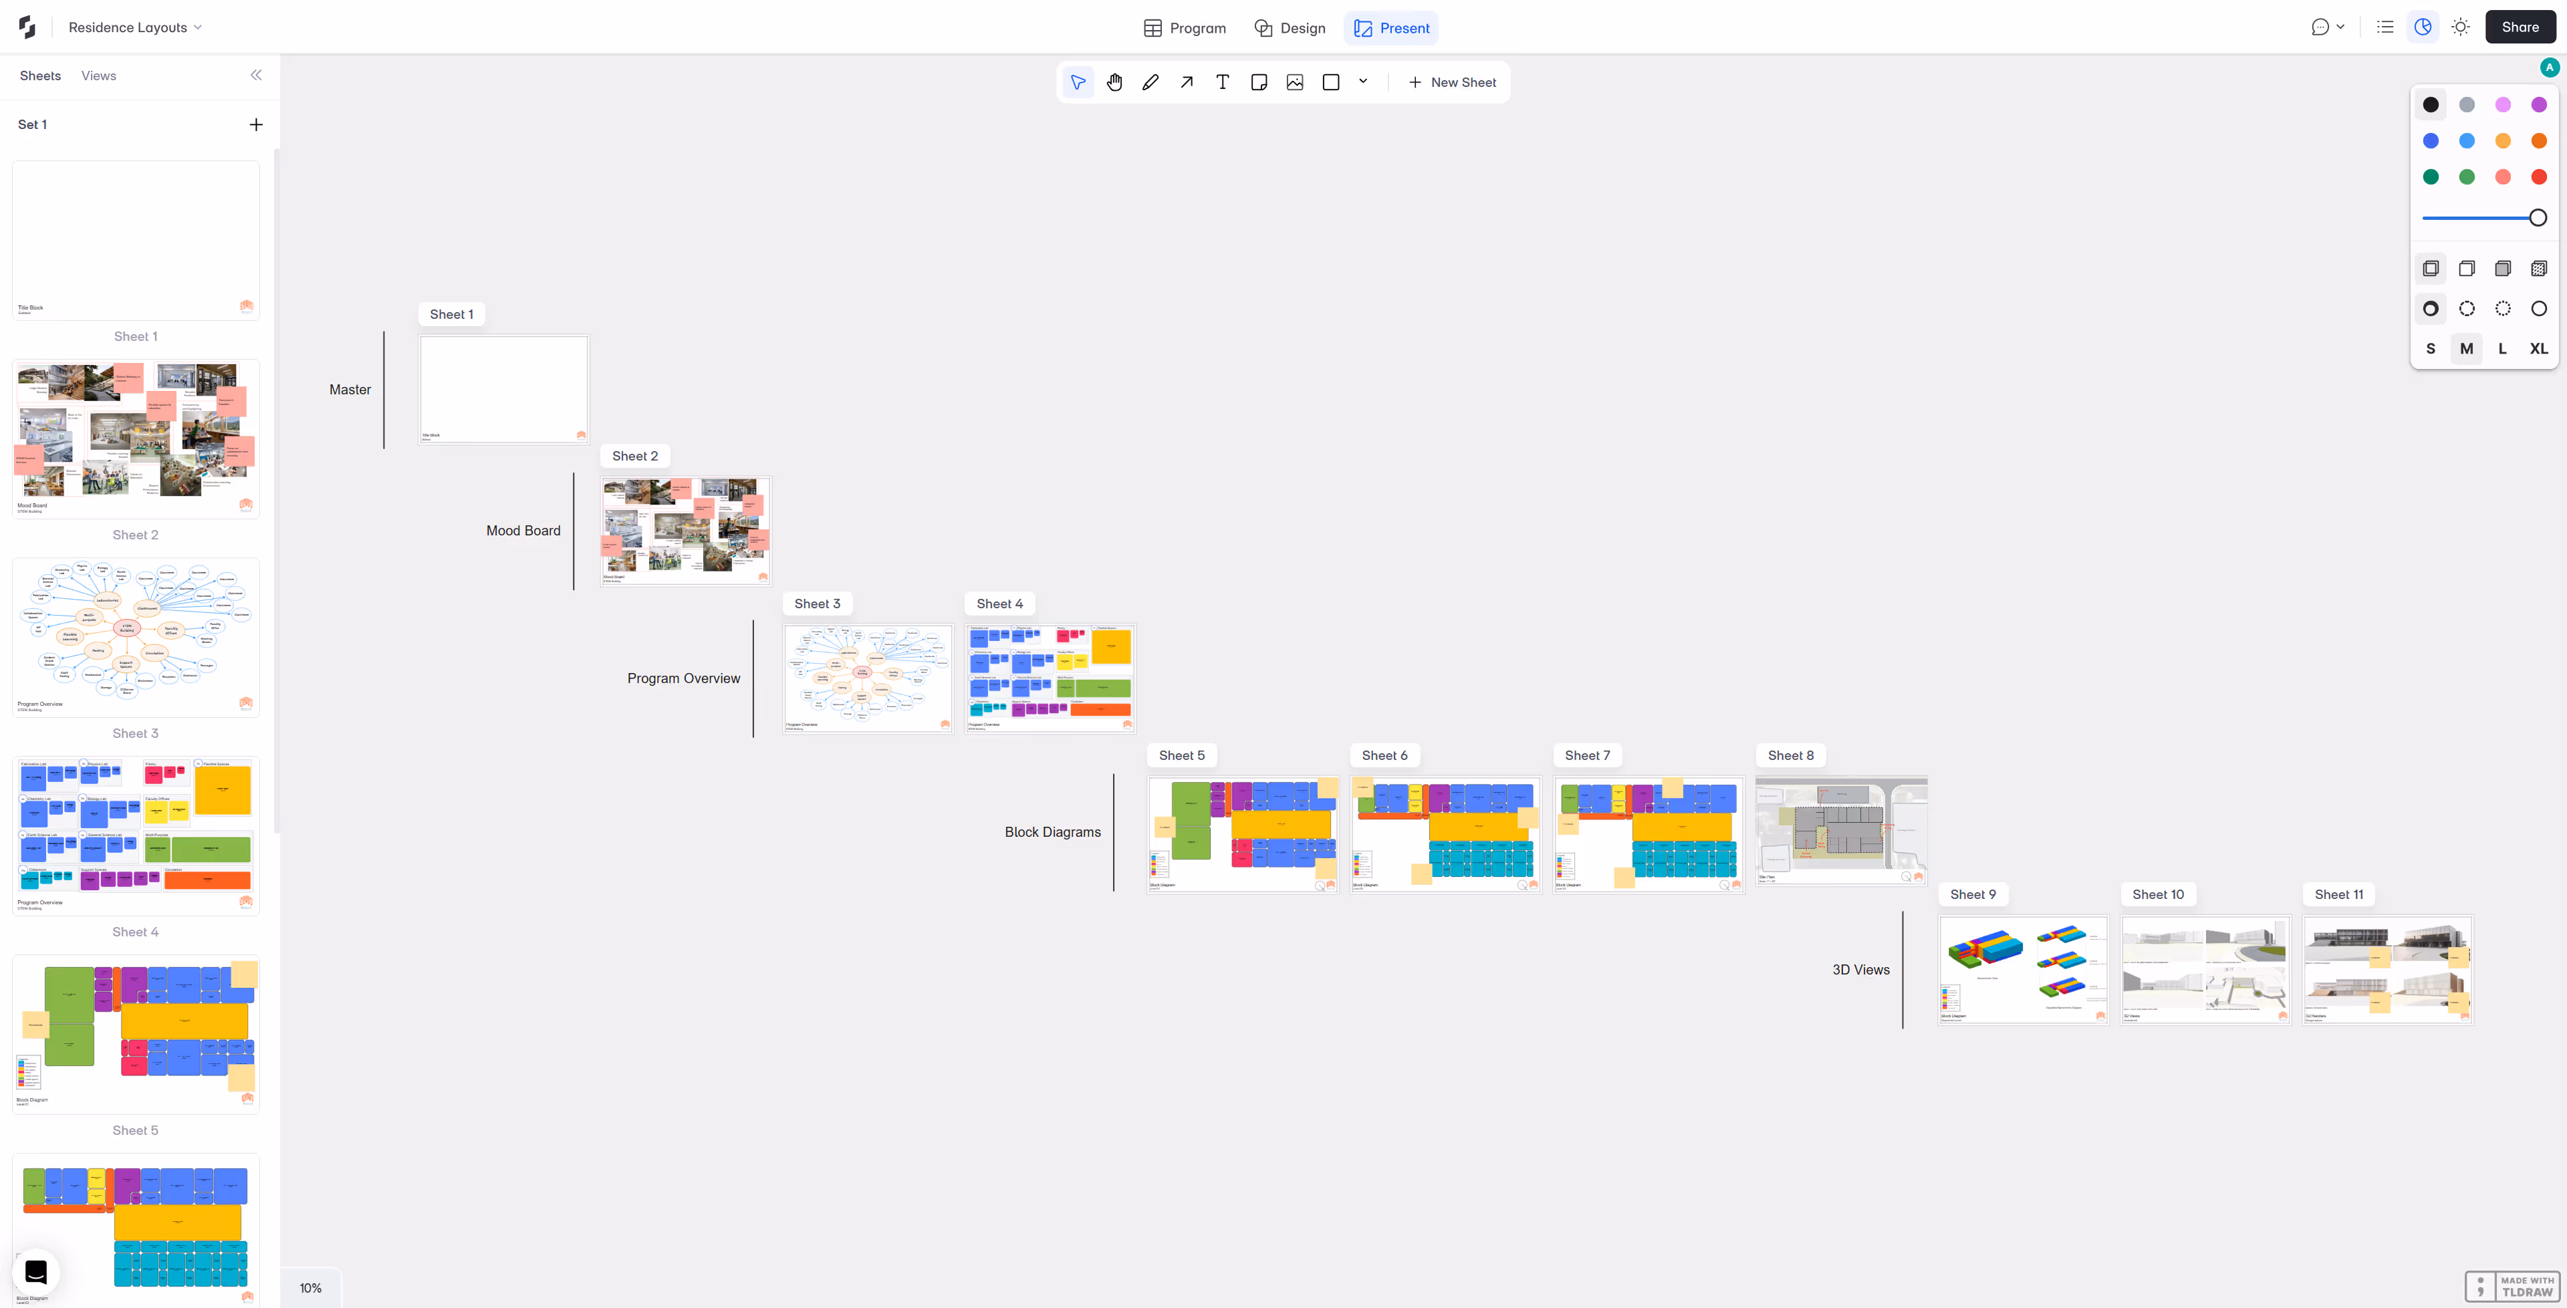Click the Made with tldraw badge
The image size is (2567, 1308).
click(x=2512, y=1286)
